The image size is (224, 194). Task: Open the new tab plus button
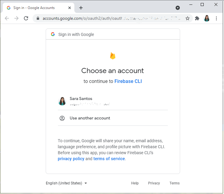[x=81, y=8]
